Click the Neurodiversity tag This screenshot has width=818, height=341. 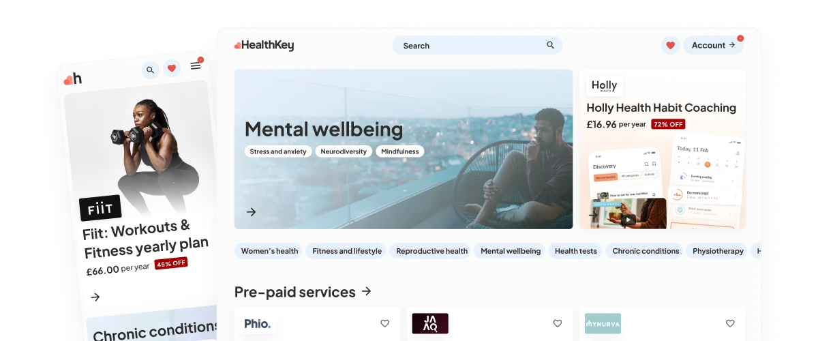(x=344, y=151)
